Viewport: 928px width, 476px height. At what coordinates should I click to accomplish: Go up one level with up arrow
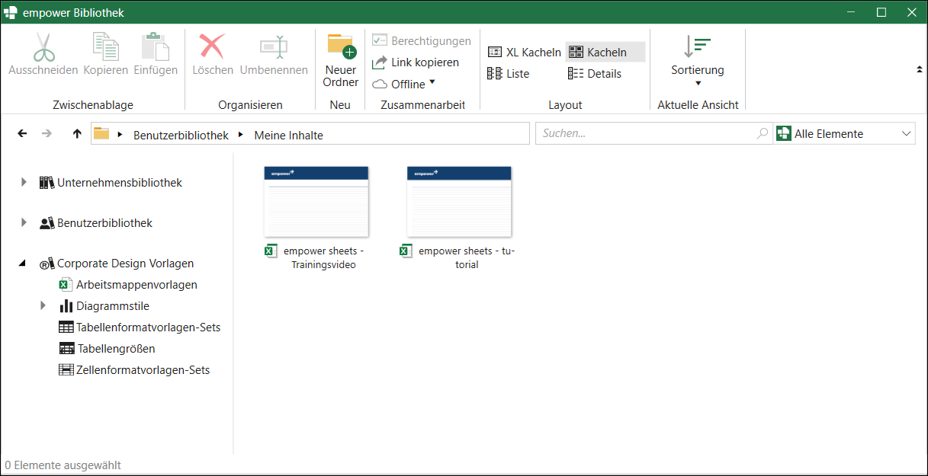coord(76,133)
